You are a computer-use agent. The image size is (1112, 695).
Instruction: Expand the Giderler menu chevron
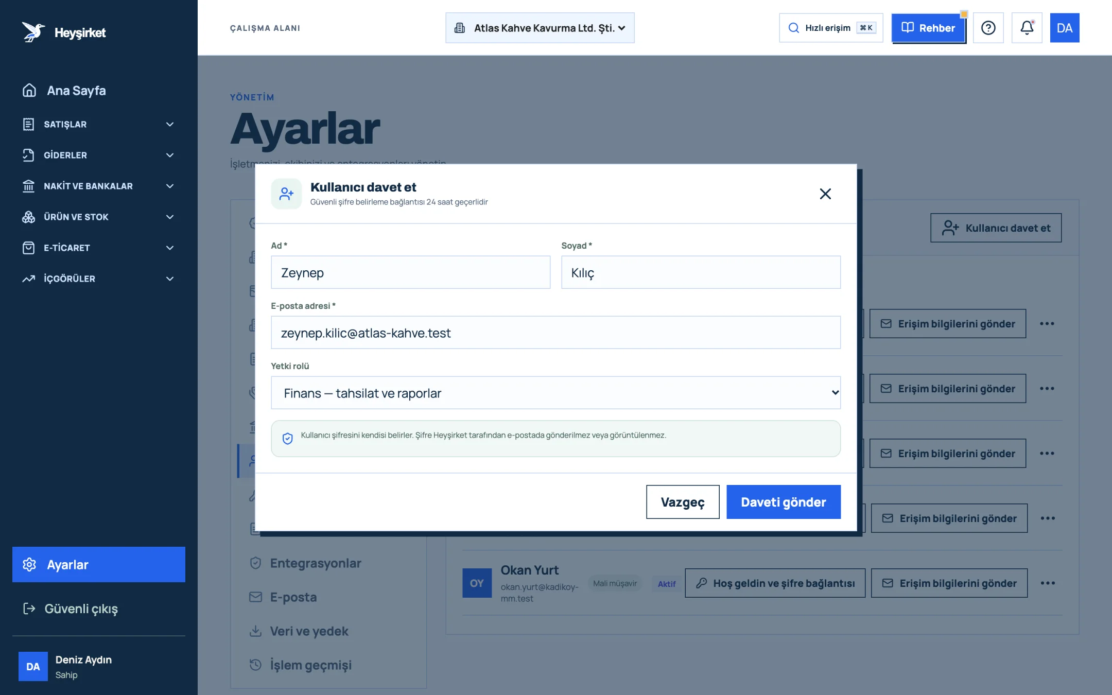coord(170,155)
